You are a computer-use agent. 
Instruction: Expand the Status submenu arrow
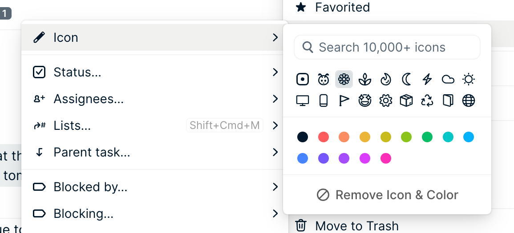(275, 72)
